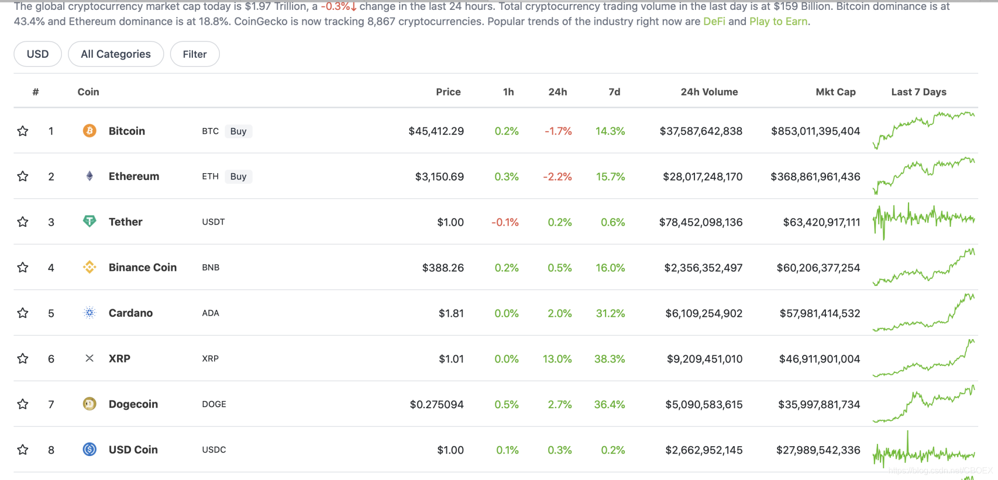Image resolution: width=998 pixels, height=480 pixels.
Task: Click Tether's 24h volume $78,452,098,136
Action: pos(701,222)
